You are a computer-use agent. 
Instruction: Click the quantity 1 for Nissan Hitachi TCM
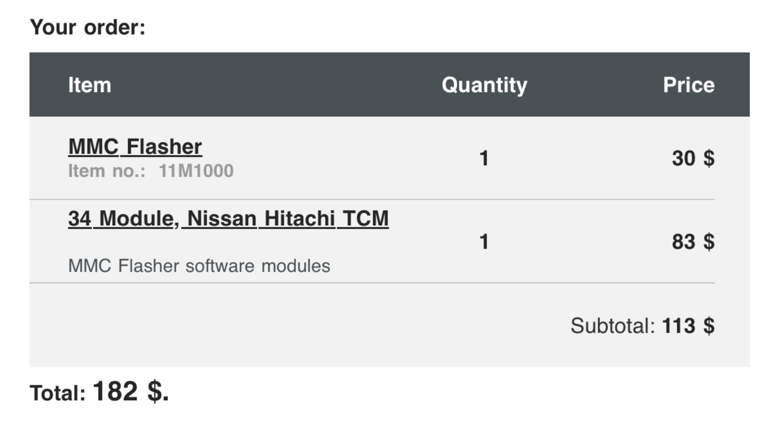coord(484,242)
